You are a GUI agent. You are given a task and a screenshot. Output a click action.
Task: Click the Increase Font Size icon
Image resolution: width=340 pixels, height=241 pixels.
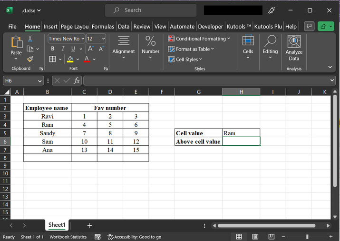[x=90, y=49]
